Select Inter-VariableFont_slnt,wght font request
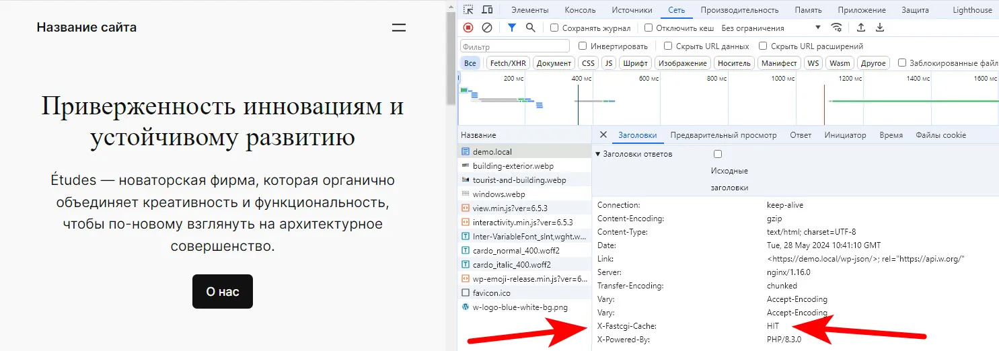The width and height of the screenshot is (999, 351). pyautogui.click(x=524, y=236)
